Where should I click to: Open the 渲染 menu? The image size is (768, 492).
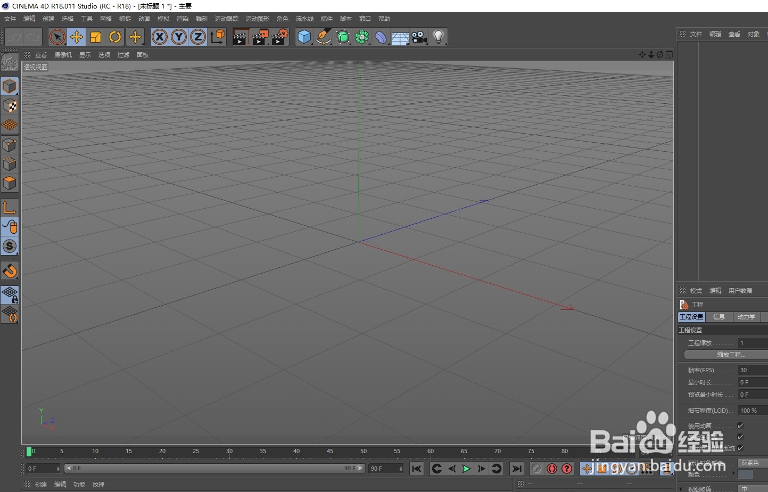pyautogui.click(x=183, y=19)
